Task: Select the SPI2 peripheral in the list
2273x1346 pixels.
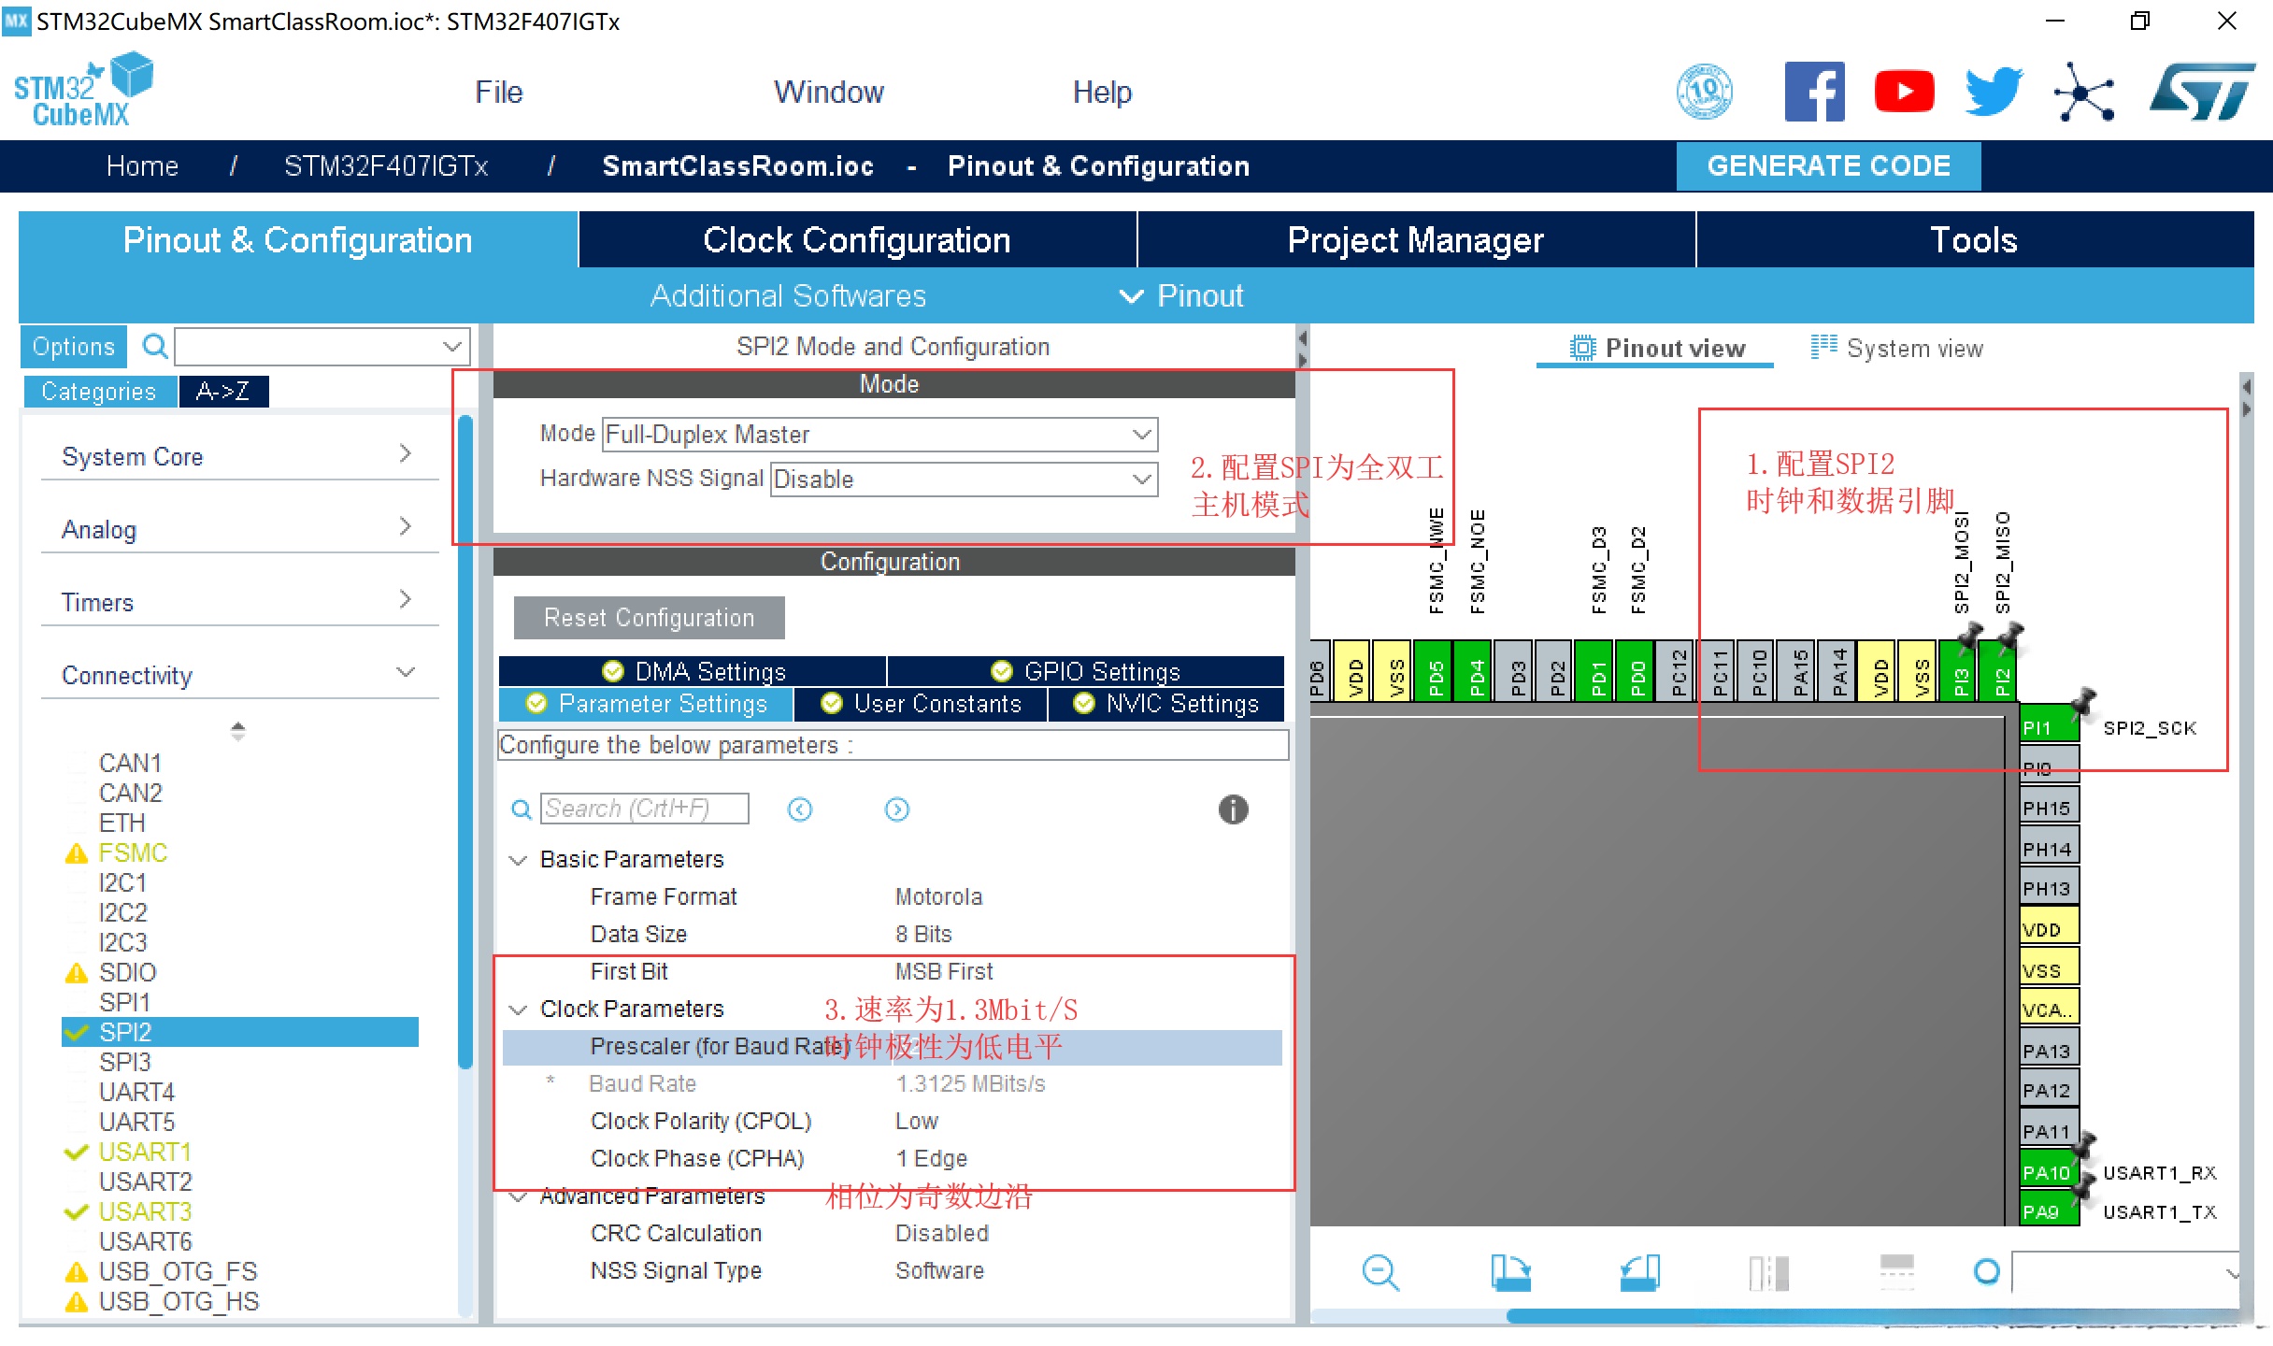Action: pos(125,1032)
